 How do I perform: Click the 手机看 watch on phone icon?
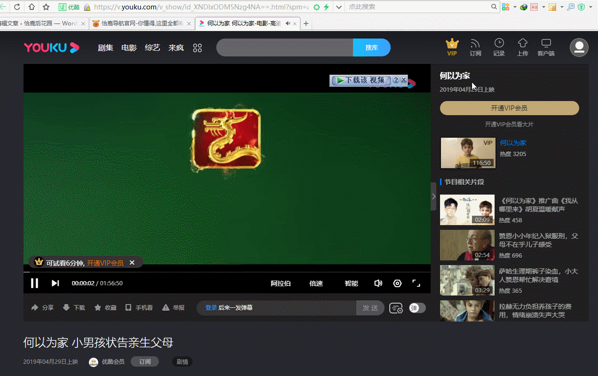click(x=139, y=307)
